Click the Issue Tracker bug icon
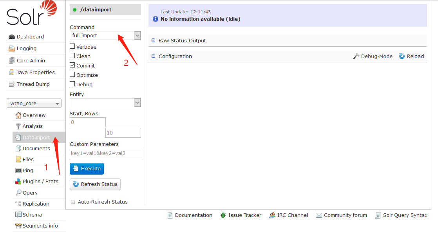Image resolution: width=438 pixels, height=233 pixels. pyautogui.click(x=223, y=215)
